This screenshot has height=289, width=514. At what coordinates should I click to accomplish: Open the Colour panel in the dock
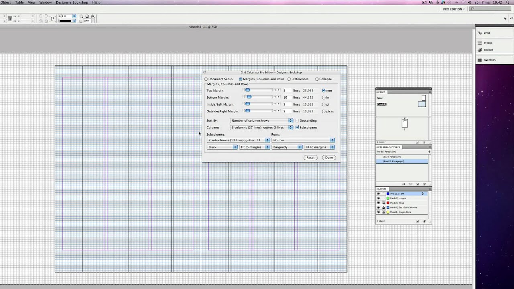485,50
